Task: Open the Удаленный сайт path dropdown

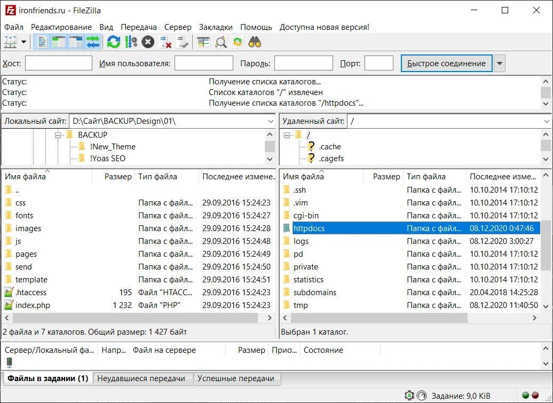Action: [547, 121]
